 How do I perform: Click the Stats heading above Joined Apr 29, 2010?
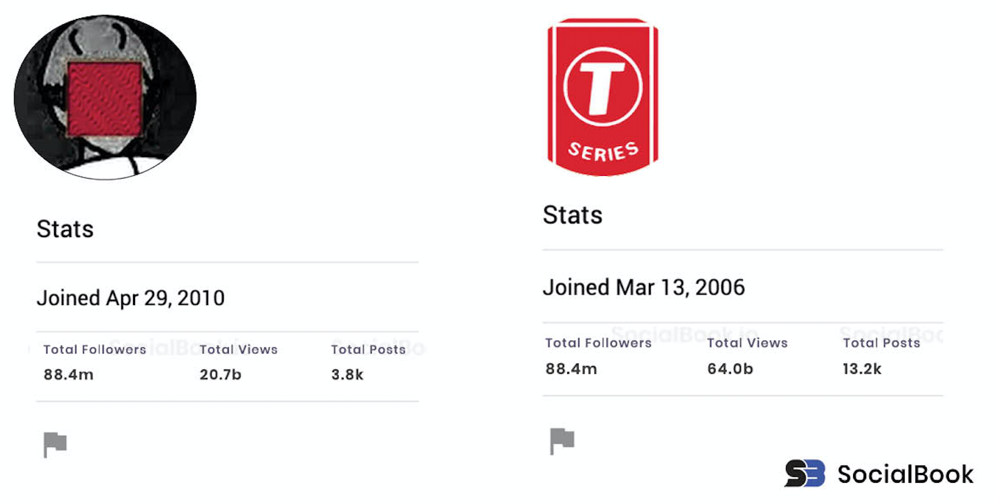pyautogui.click(x=65, y=229)
